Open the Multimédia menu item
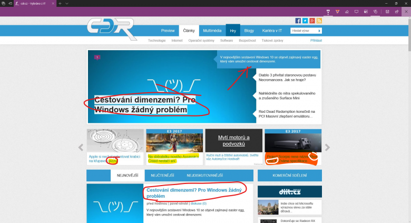The width and height of the screenshot is (411, 223). 212,31
